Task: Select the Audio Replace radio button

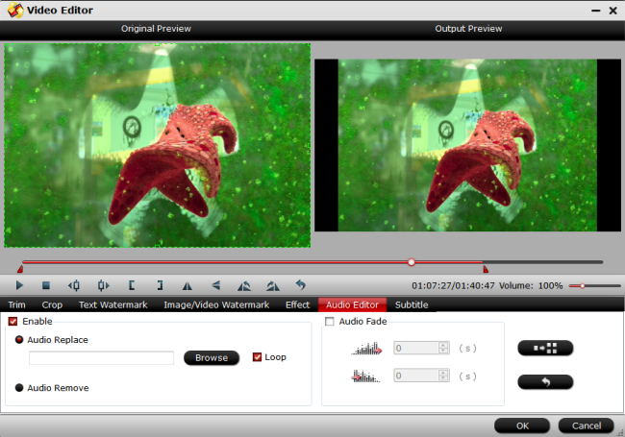Action: 18,339
